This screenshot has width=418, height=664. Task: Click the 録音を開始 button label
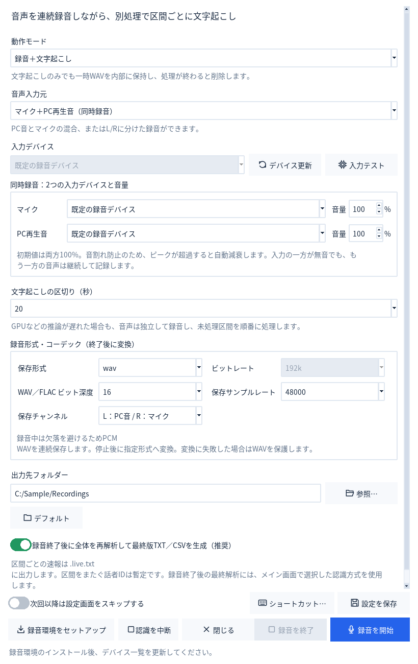[376, 630]
